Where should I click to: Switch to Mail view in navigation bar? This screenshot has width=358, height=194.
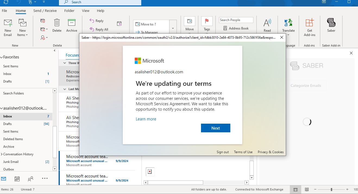point(4,179)
